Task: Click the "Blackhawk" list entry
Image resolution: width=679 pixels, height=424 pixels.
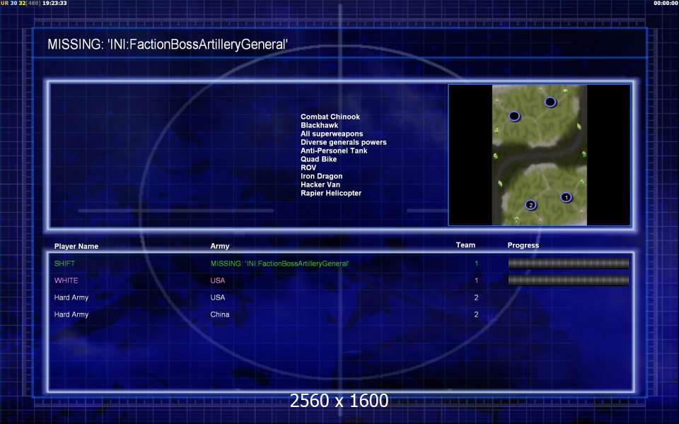Action: [319, 125]
